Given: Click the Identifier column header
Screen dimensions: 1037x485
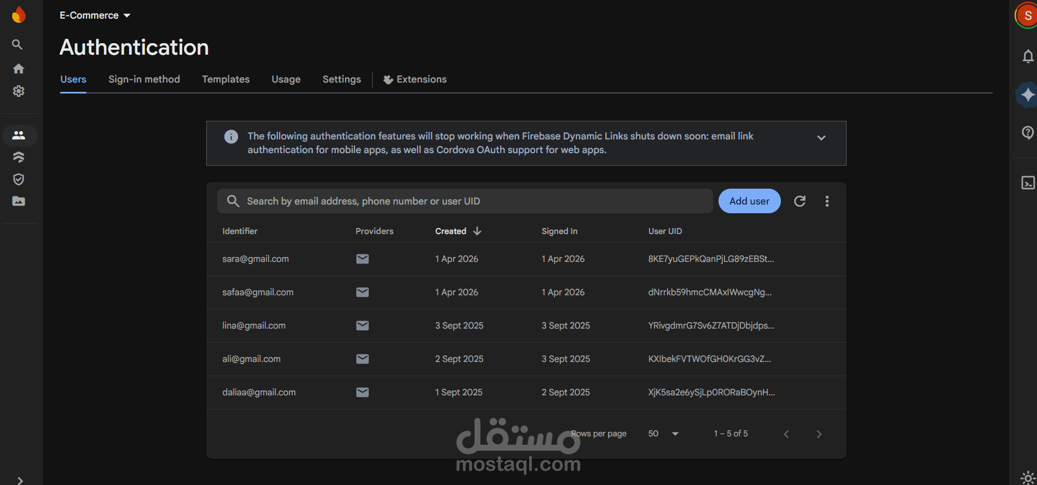Looking at the screenshot, I should click(240, 231).
